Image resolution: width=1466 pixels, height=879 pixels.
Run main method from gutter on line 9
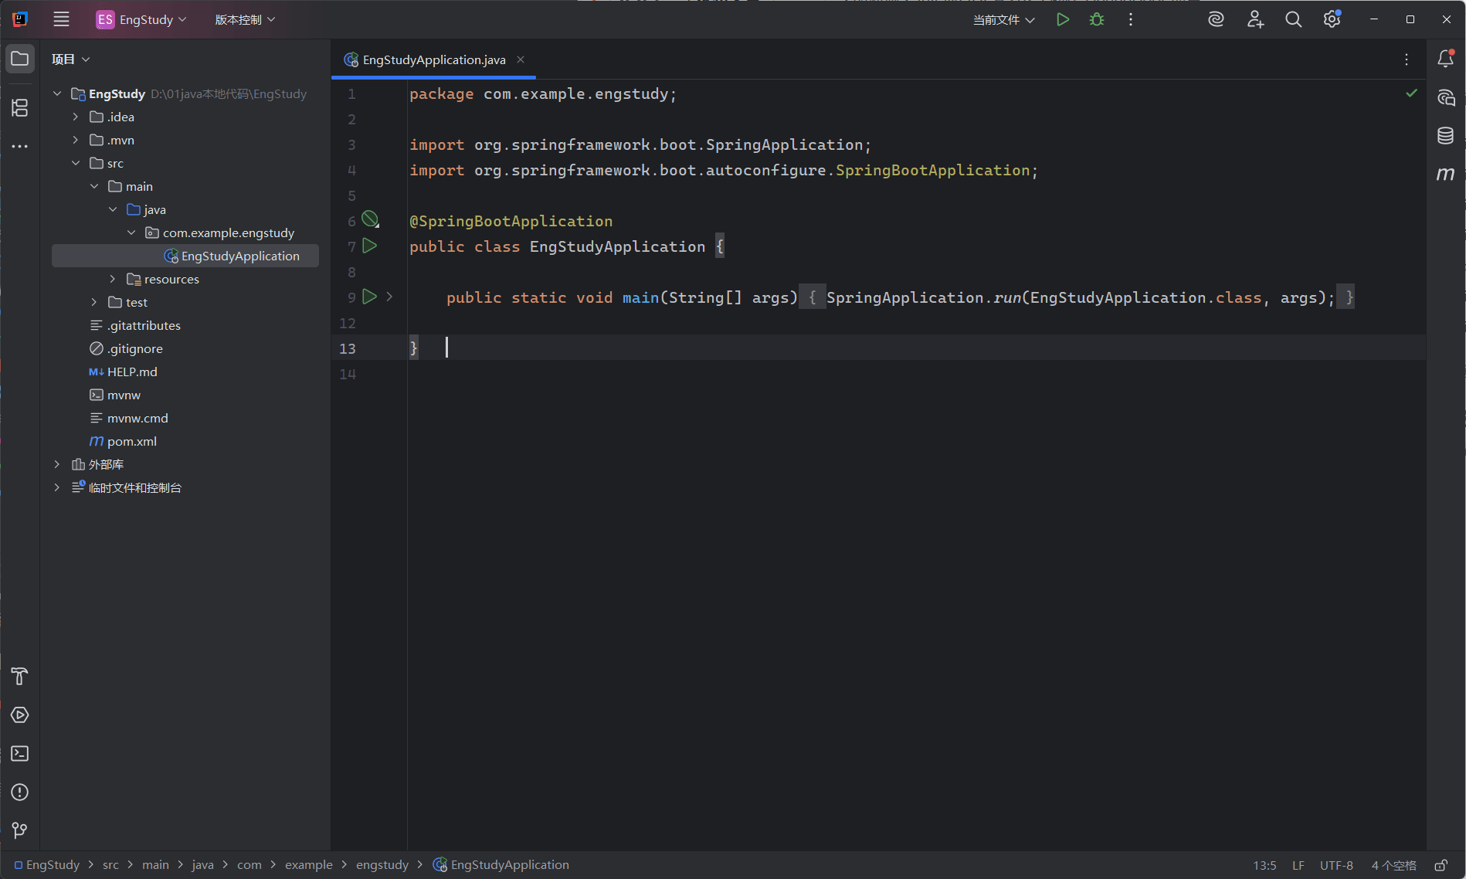click(x=370, y=297)
